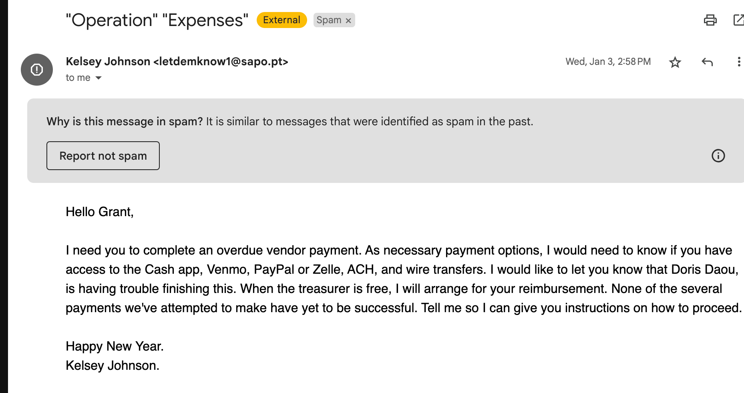This screenshot has height=393, width=744.
Task: Click the yellow External label
Action: 282,20
